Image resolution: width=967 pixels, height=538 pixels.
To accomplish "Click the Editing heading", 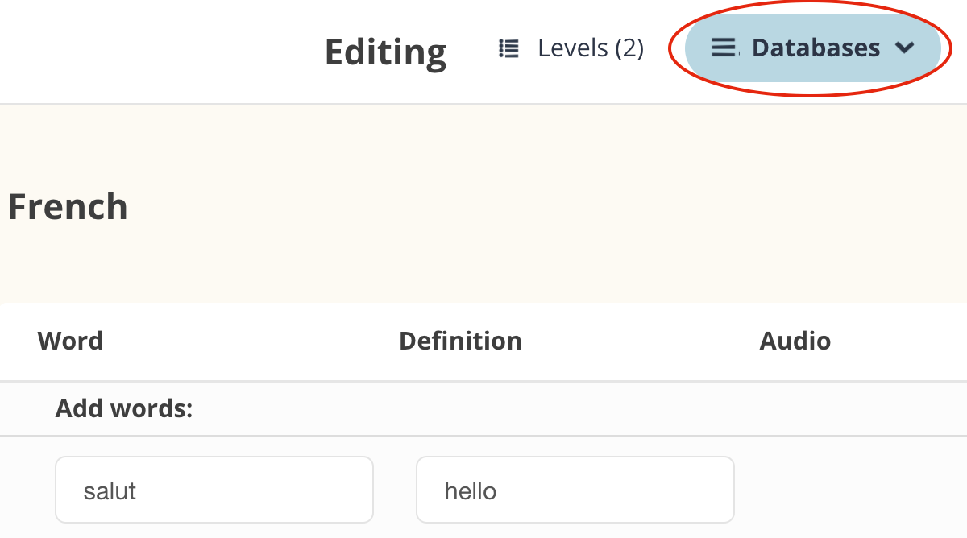I will tap(385, 52).
